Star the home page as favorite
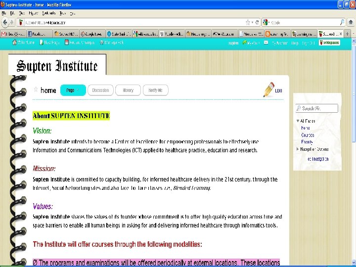 (36, 89)
